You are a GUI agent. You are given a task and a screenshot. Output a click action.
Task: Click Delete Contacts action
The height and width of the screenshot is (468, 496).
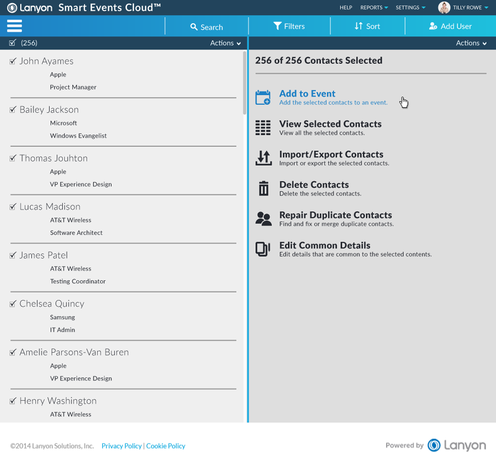click(x=308, y=188)
